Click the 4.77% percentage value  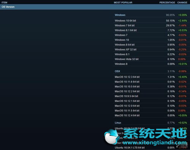pos(171,35)
